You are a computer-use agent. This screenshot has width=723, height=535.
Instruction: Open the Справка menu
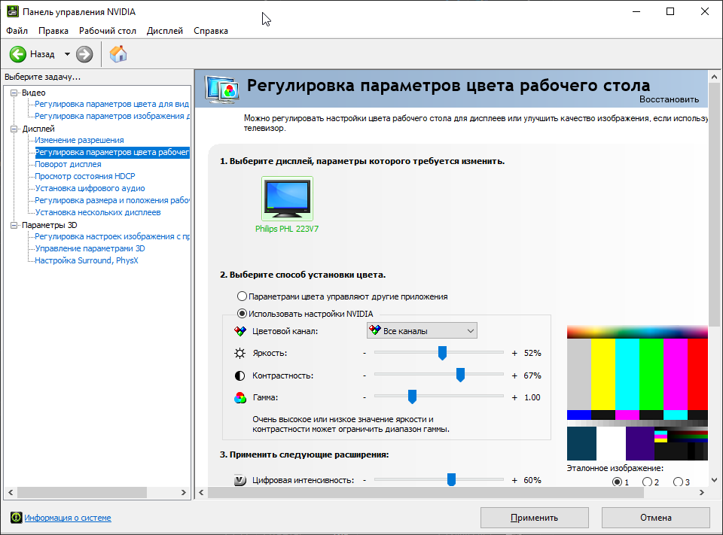pos(211,31)
